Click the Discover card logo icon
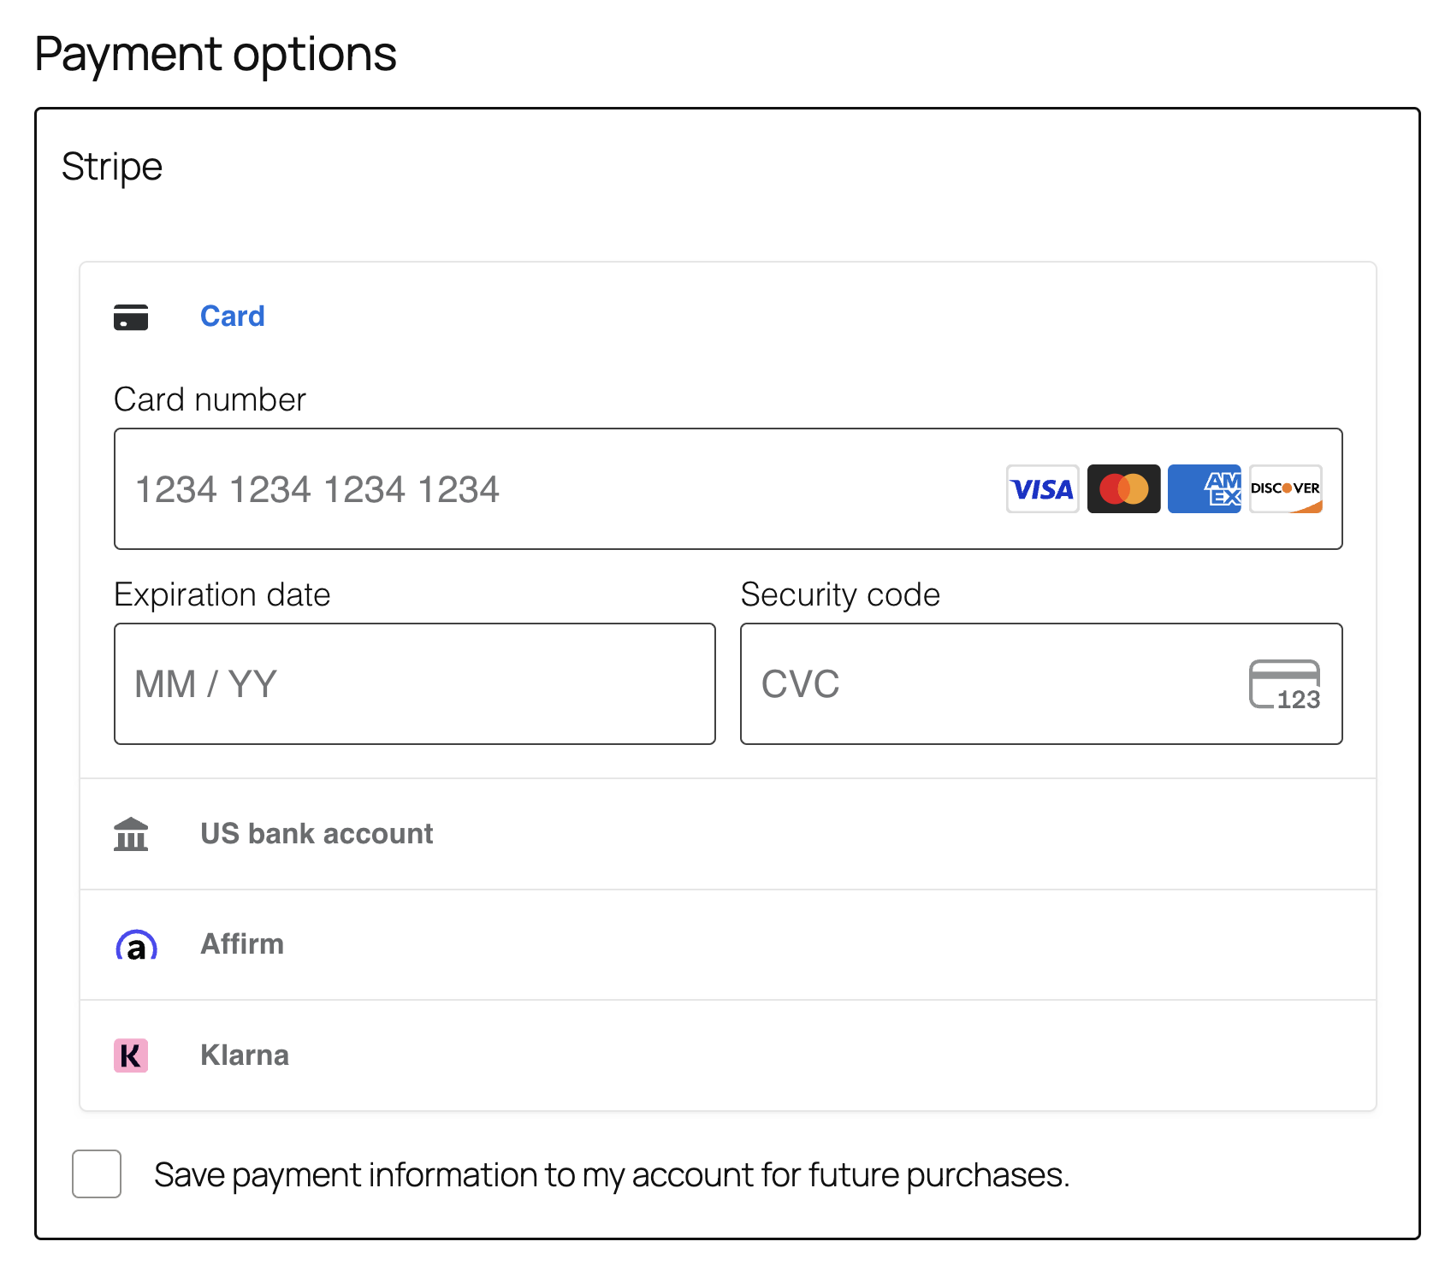 tap(1285, 489)
